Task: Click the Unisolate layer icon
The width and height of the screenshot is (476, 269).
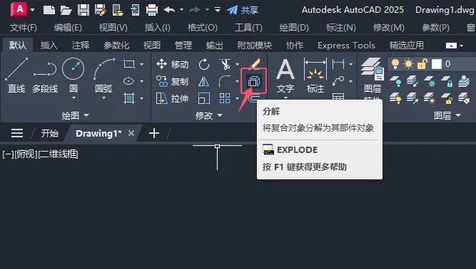Action: [412, 98]
